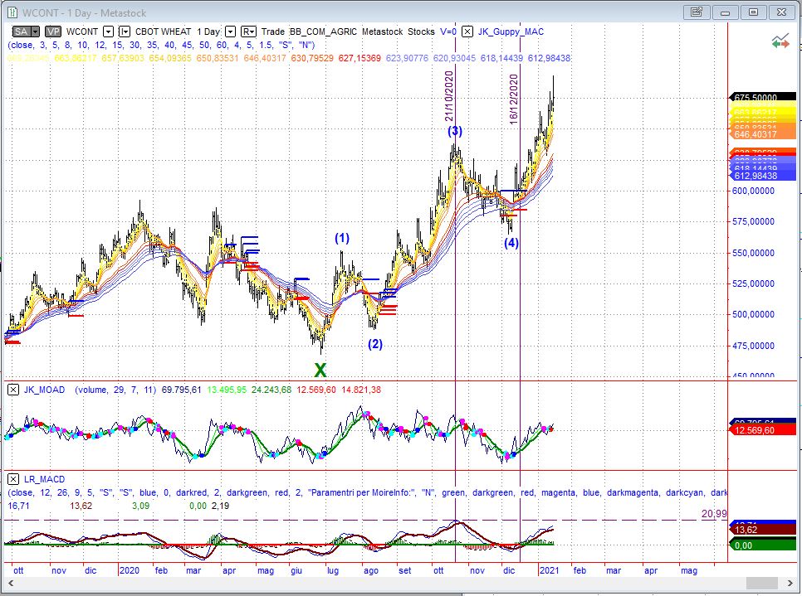Click the 2020 year label on time axis
The width and height of the screenshot is (802, 596).
(x=130, y=570)
